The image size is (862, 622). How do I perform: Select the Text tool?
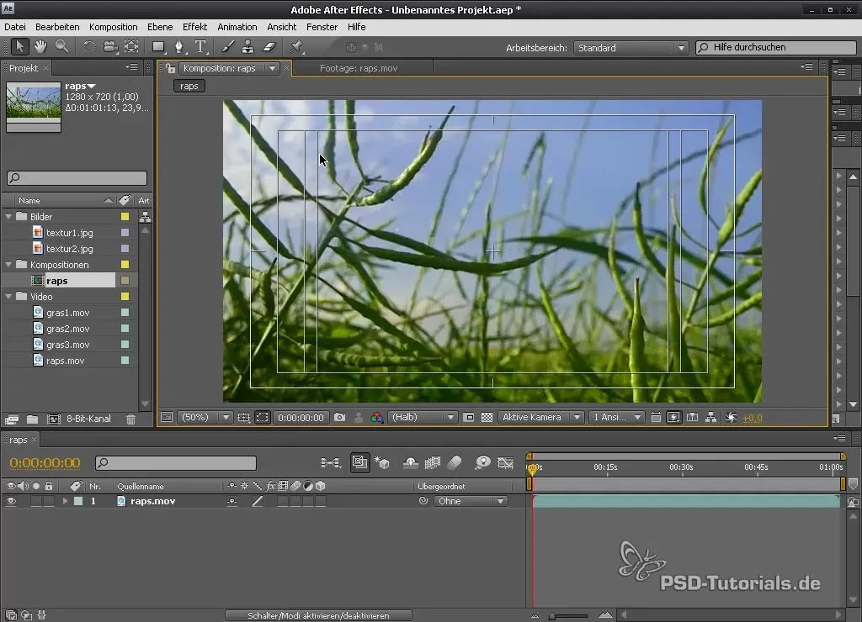[x=200, y=47]
